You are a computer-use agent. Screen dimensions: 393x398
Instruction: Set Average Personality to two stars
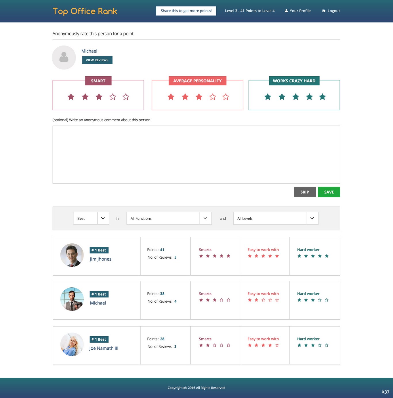point(185,97)
